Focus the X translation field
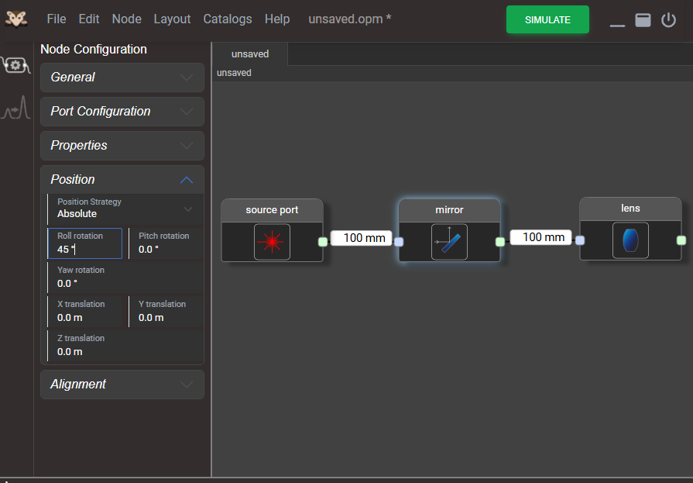 [x=85, y=311]
